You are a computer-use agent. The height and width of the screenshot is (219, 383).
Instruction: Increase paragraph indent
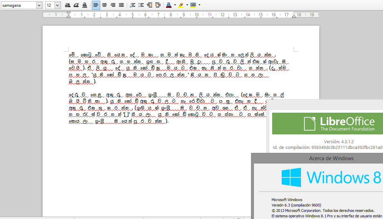coord(158,5)
